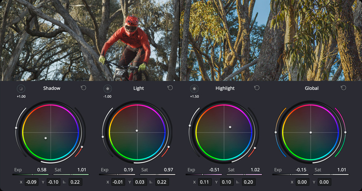Click the Light zone icon above -1.00
362x191 pixels.
coord(107,89)
